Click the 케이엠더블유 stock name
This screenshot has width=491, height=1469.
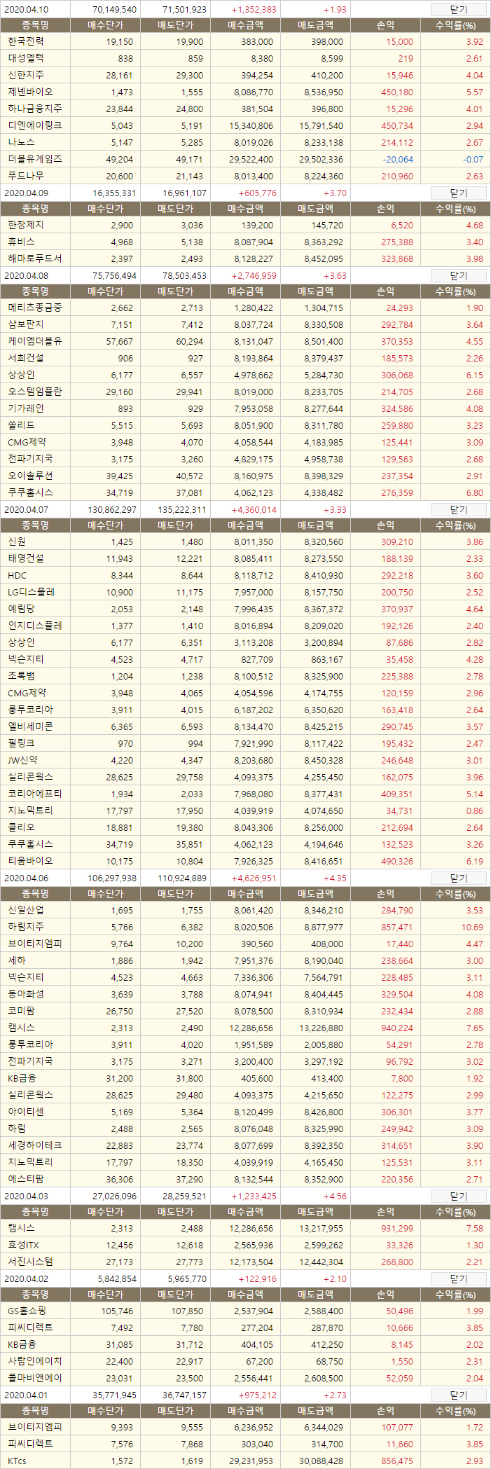coord(34,341)
